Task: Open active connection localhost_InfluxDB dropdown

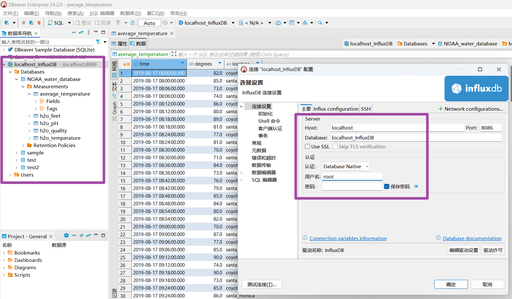Action: (x=233, y=23)
